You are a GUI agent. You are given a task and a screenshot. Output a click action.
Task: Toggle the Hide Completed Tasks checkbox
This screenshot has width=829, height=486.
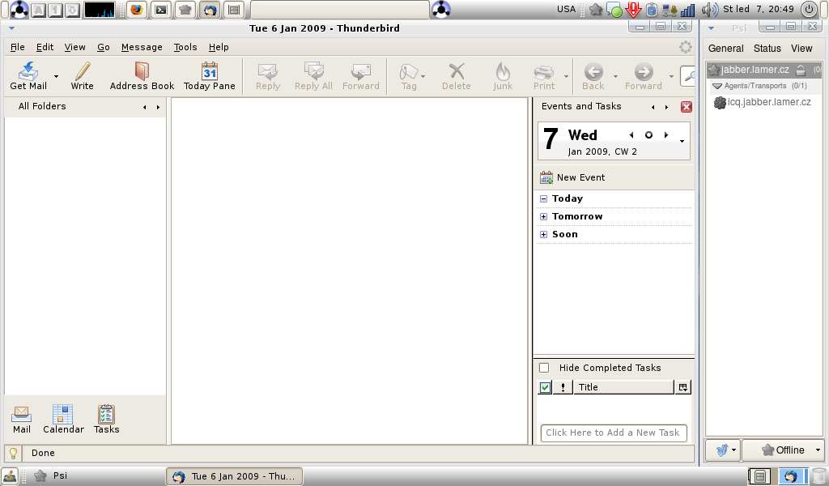(x=544, y=368)
